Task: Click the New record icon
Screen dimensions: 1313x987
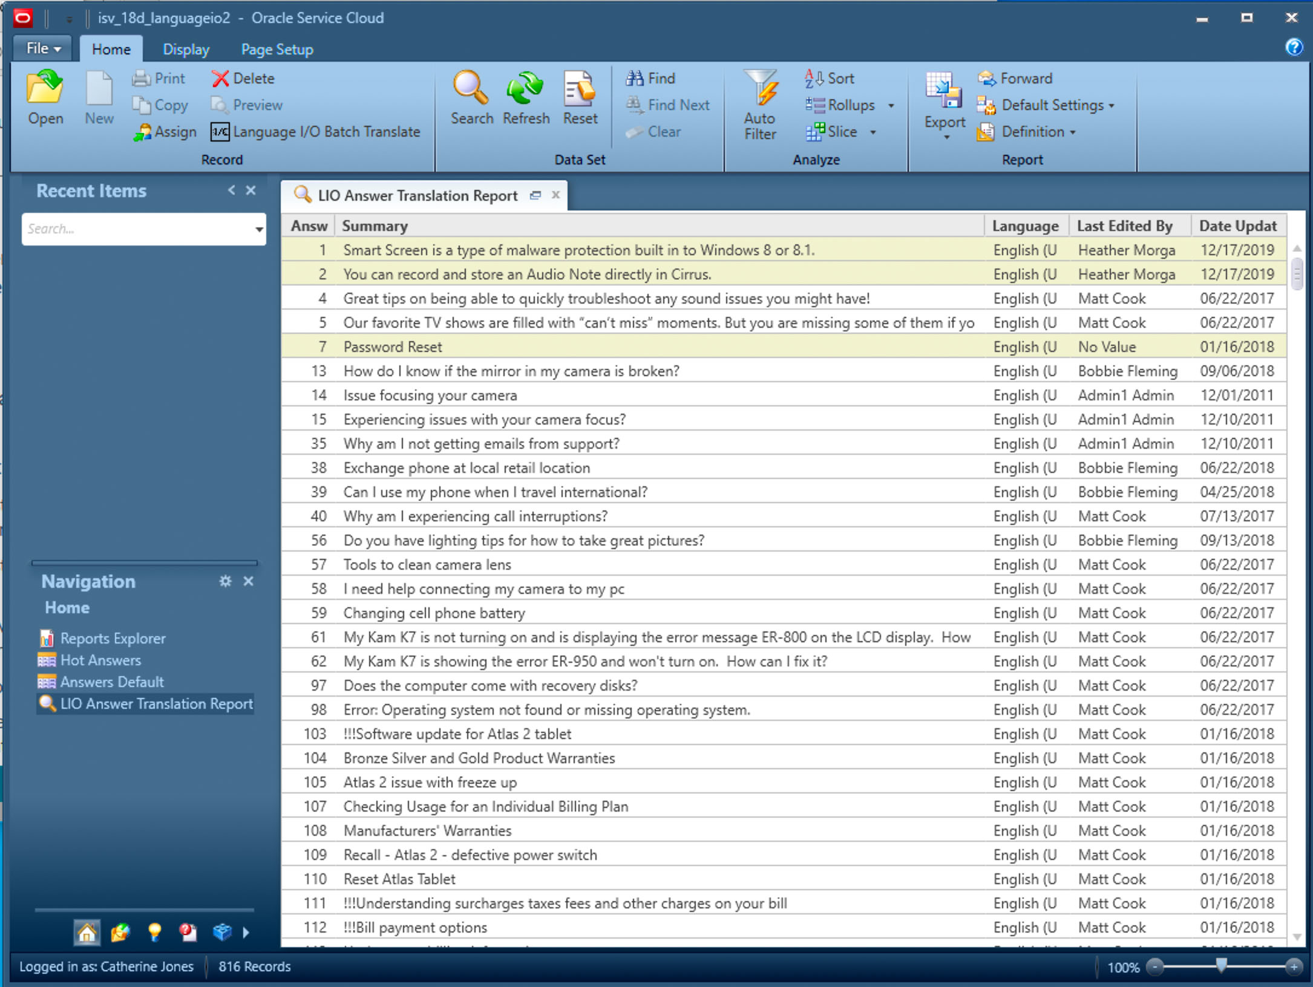Action: (x=99, y=97)
